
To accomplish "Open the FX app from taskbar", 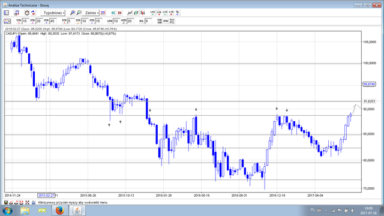I will [x=42, y=211].
